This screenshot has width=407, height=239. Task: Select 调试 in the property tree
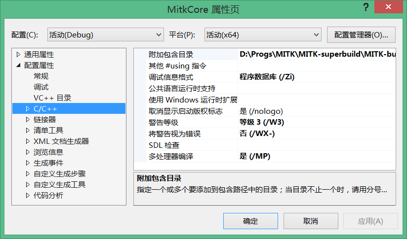tap(41, 87)
